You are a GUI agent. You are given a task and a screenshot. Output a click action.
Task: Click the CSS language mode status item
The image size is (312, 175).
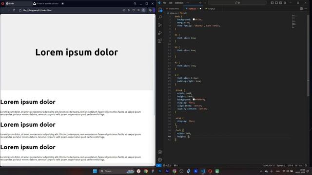tap(301, 165)
